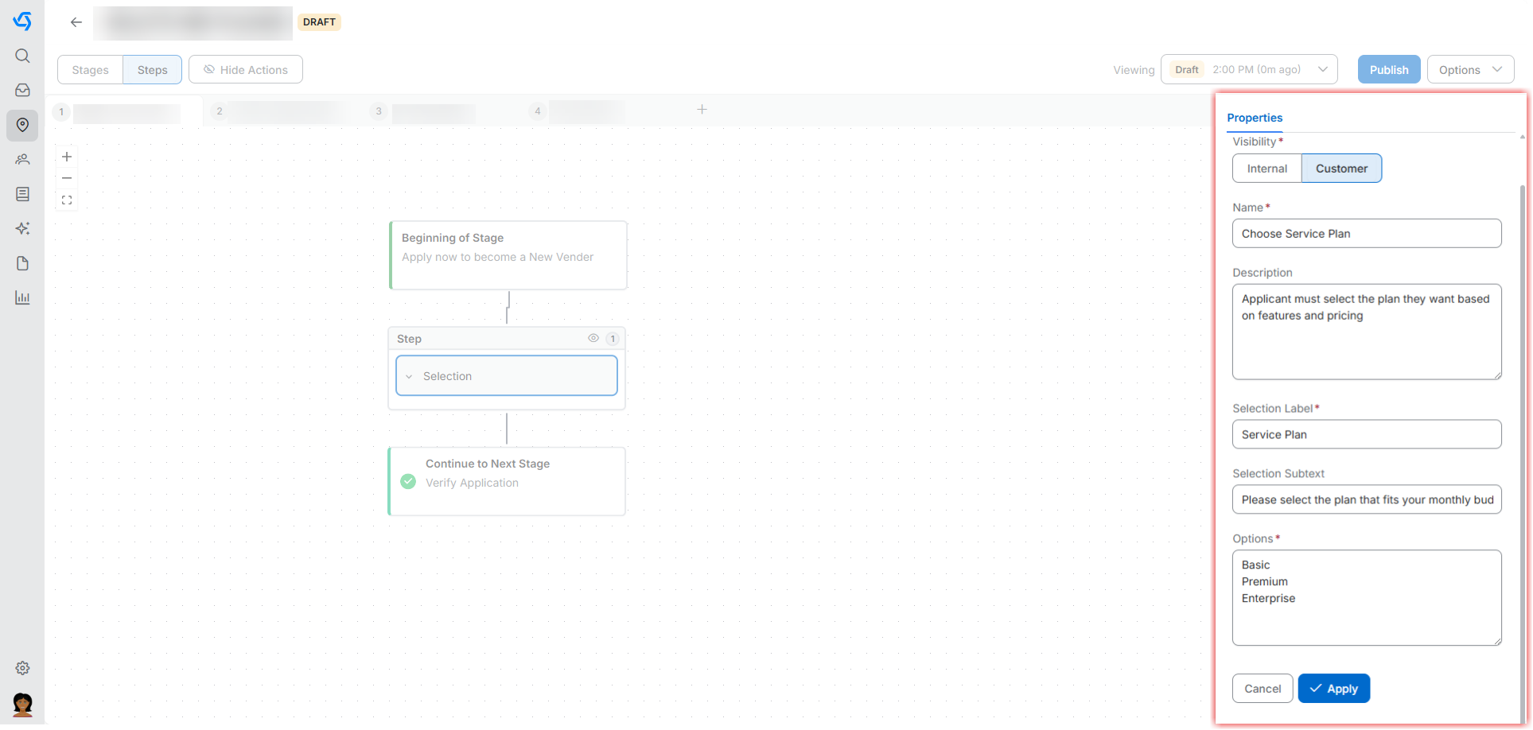Open the contacts people icon
The height and width of the screenshot is (730, 1533).
click(22, 160)
